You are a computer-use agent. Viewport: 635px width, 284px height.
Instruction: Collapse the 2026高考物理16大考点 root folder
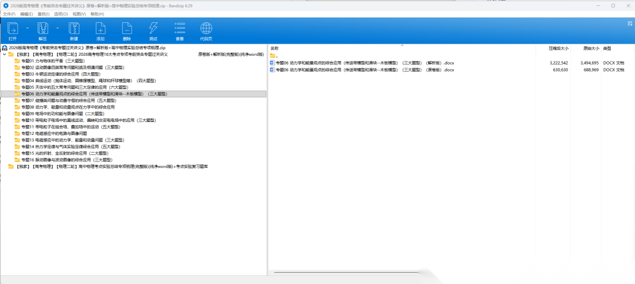point(4,54)
